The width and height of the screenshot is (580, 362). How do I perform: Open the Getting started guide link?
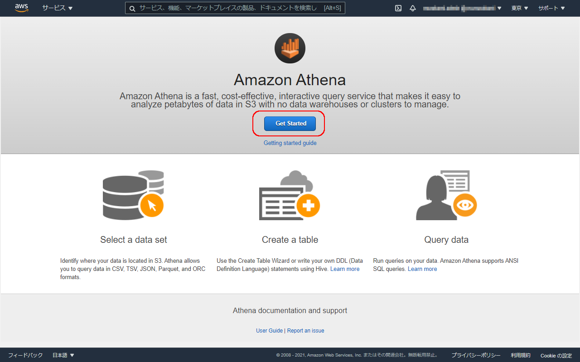[x=290, y=143]
